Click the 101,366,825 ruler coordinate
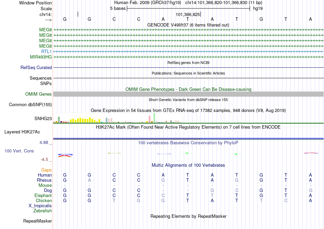Image resolution: width=324 pixels, height=229 pixels. point(188,14)
